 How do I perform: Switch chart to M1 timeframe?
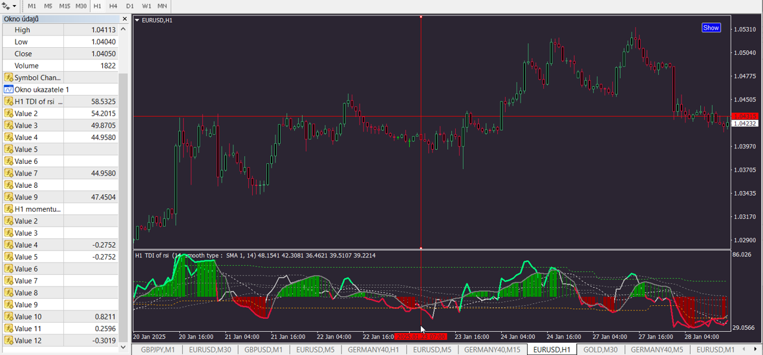click(32, 6)
